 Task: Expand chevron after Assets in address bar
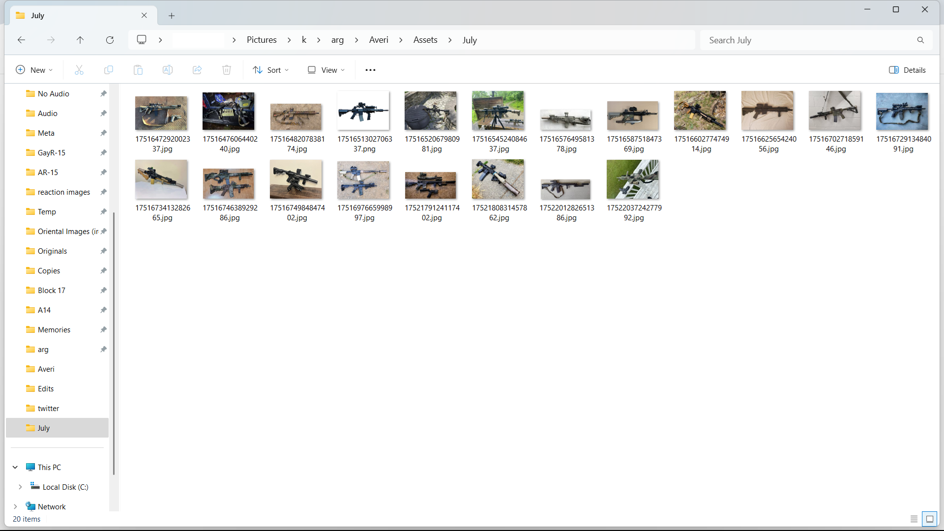pyautogui.click(x=450, y=40)
